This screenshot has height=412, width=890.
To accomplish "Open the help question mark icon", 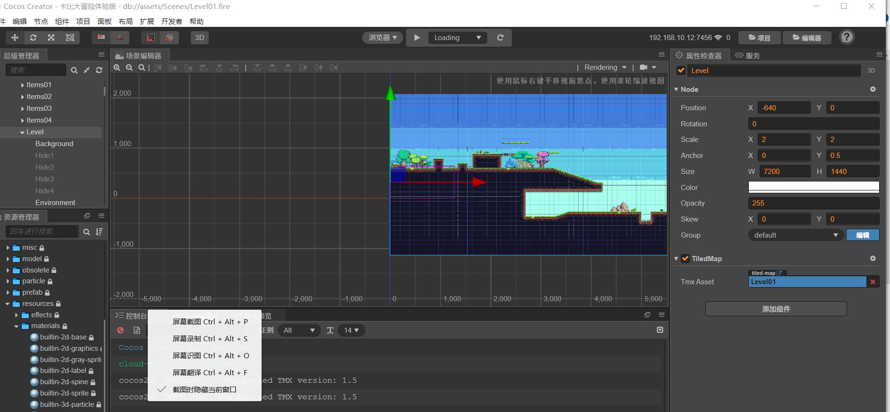I will pos(847,37).
